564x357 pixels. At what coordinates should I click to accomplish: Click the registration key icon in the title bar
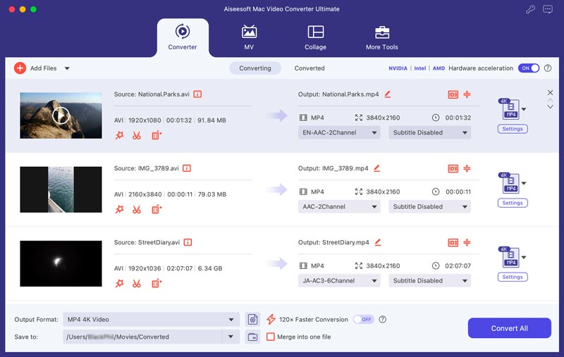(x=530, y=9)
